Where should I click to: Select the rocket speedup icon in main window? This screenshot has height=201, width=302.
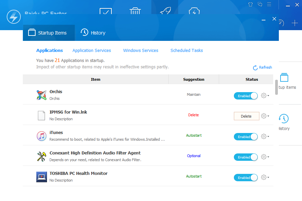(165, 11)
